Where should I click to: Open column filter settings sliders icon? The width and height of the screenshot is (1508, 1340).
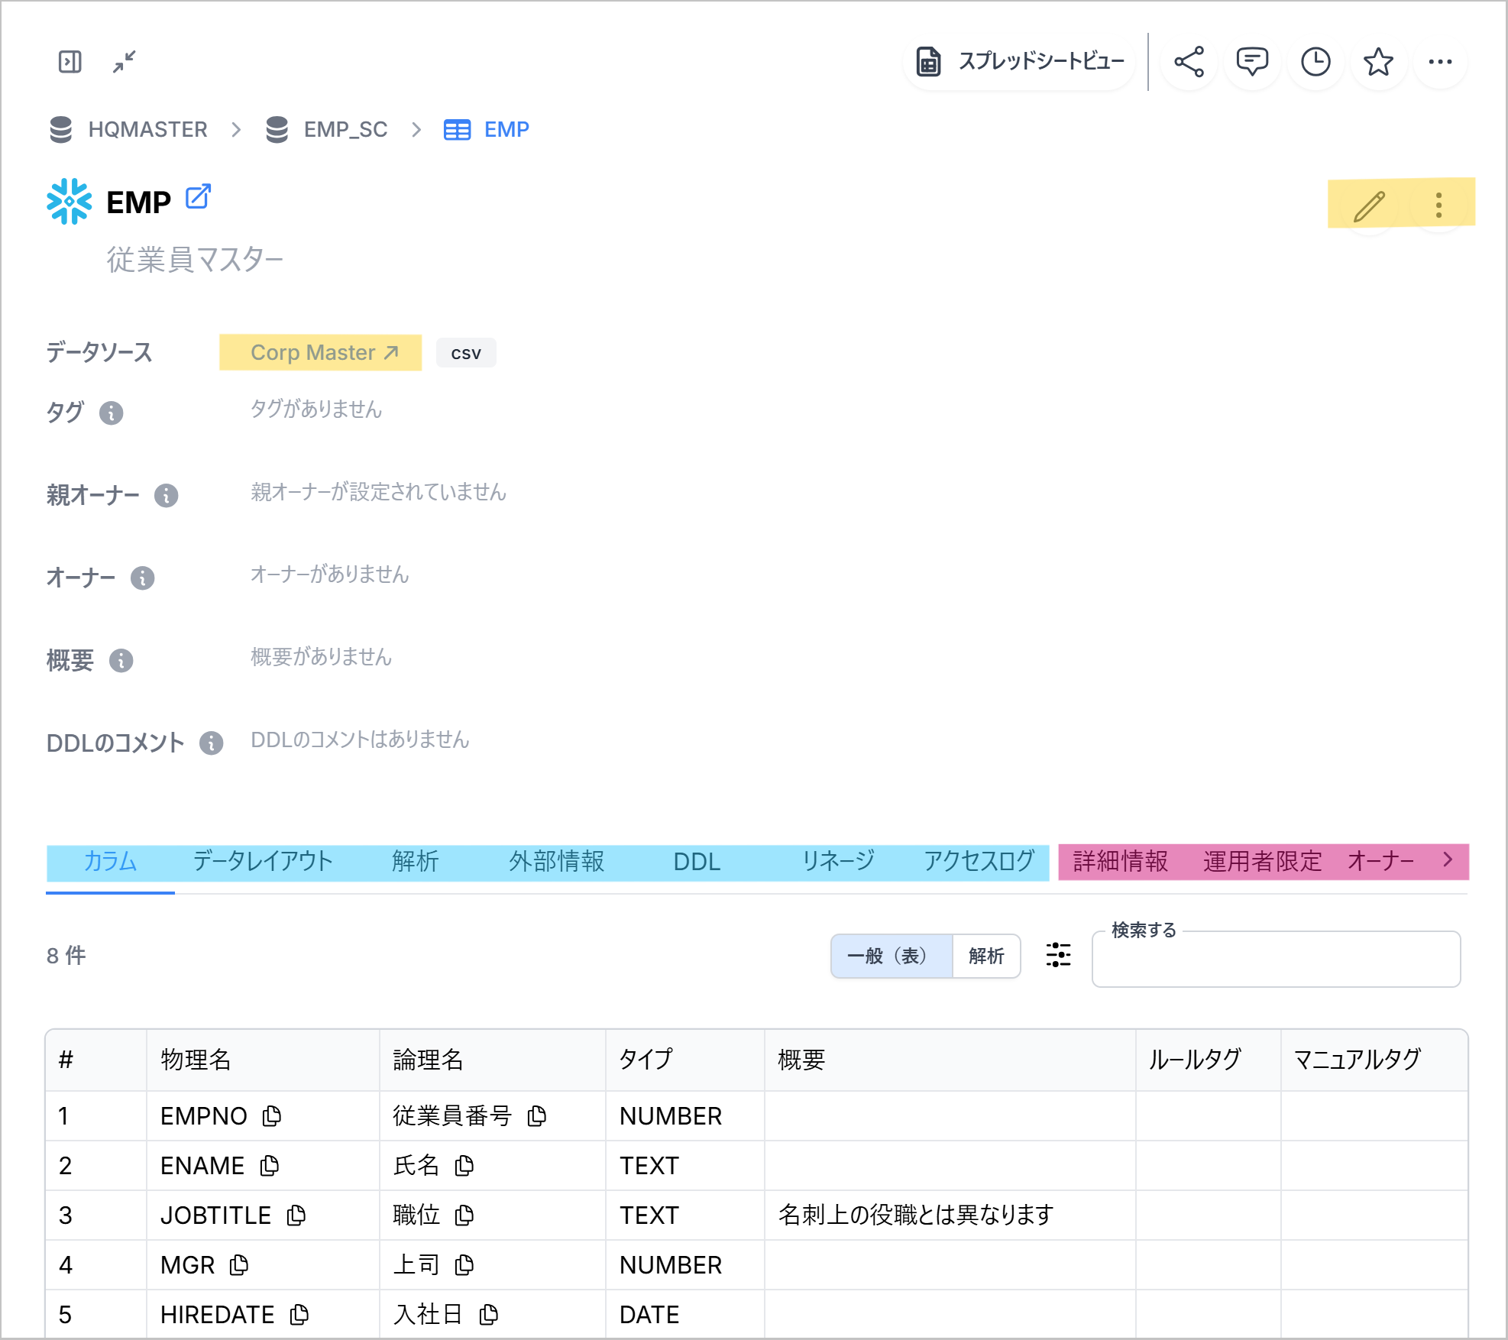pos(1058,956)
